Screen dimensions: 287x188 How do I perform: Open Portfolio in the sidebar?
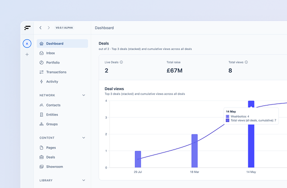click(x=62, y=62)
